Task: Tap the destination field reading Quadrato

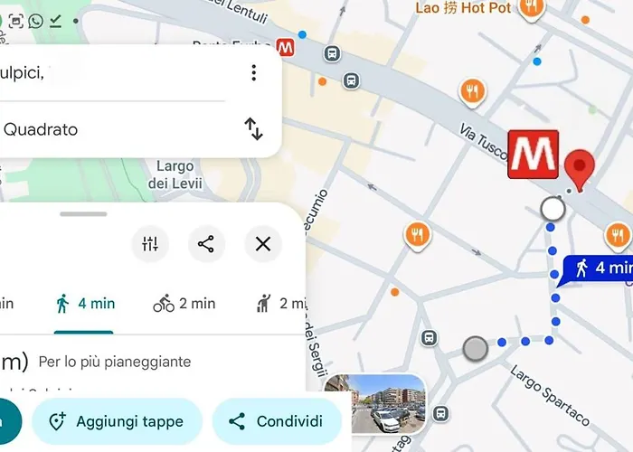Action: 113,129
